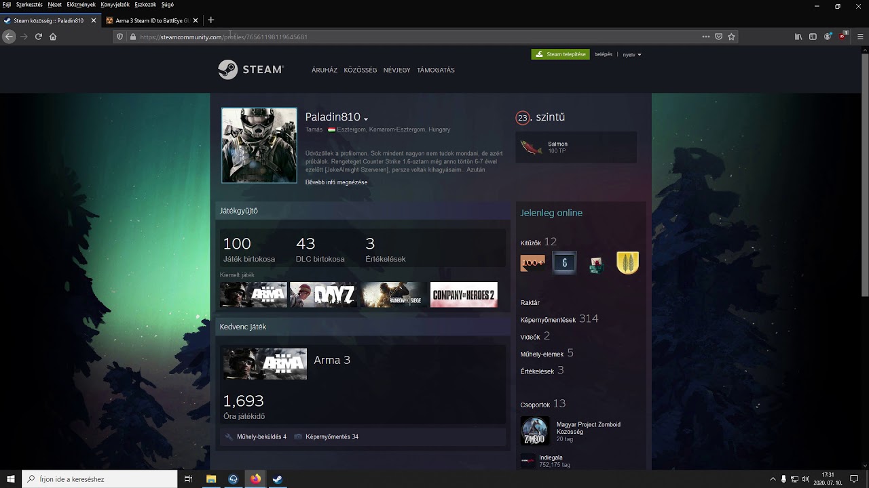The width and height of the screenshot is (869, 488).
Task: Open NÉVJEGY about menu
Action: pyautogui.click(x=397, y=70)
